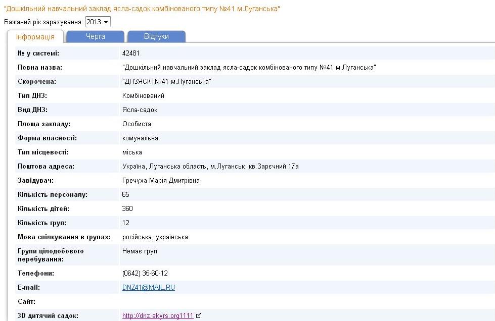The image size is (495, 321).
Task: Click the DNZ41@MAIL.RU email link
Action: [148, 288]
